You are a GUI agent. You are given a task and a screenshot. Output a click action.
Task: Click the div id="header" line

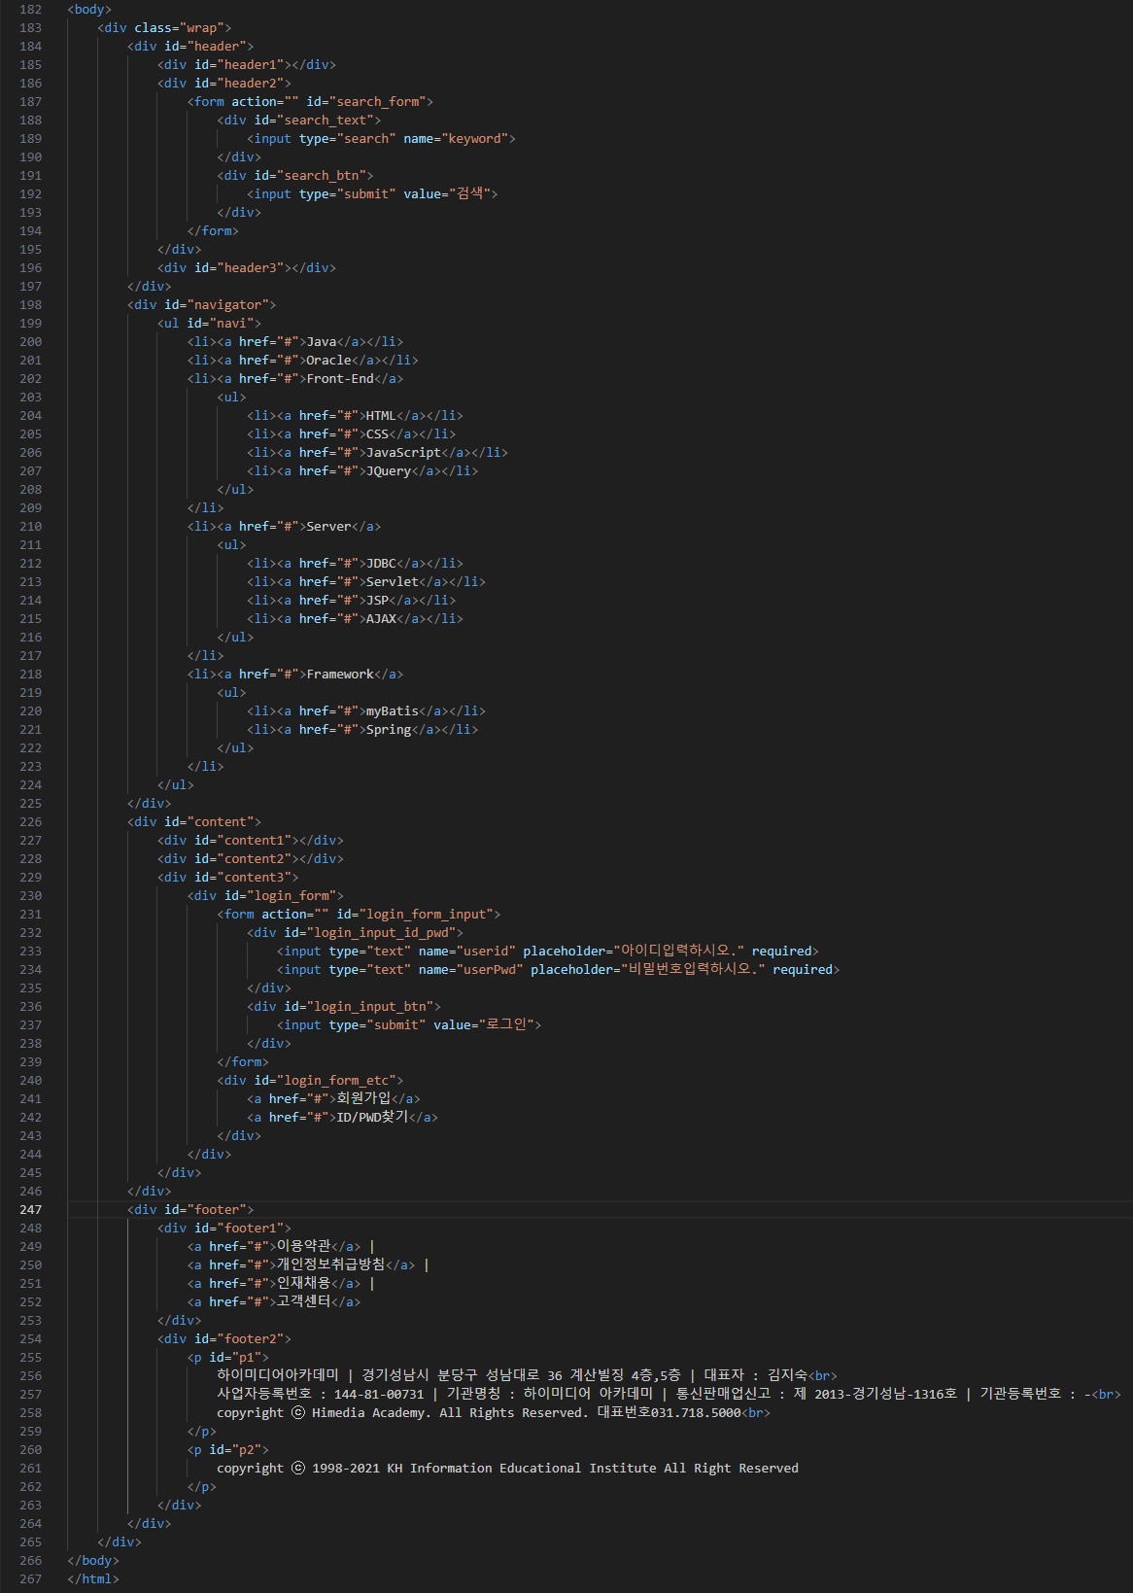pyautogui.click(x=190, y=47)
